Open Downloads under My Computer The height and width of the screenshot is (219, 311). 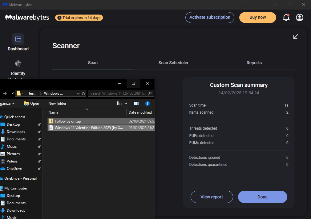point(16,210)
